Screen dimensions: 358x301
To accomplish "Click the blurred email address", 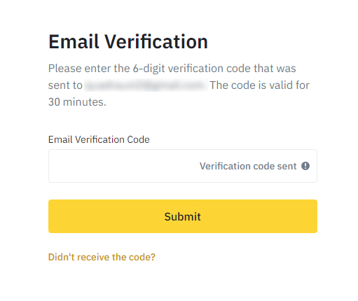I will pyautogui.click(x=146, y=85).
